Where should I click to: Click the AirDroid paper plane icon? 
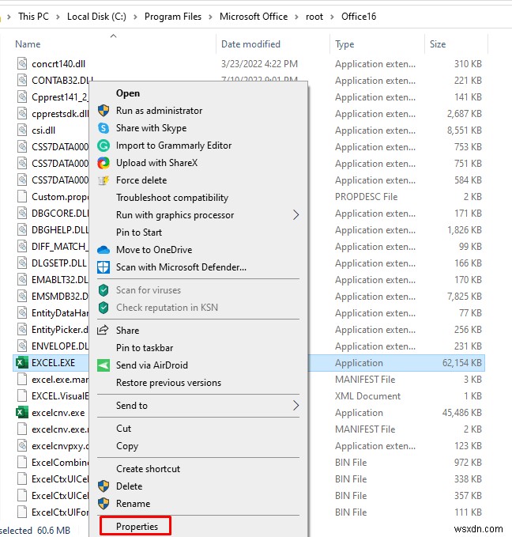point(104,365)
